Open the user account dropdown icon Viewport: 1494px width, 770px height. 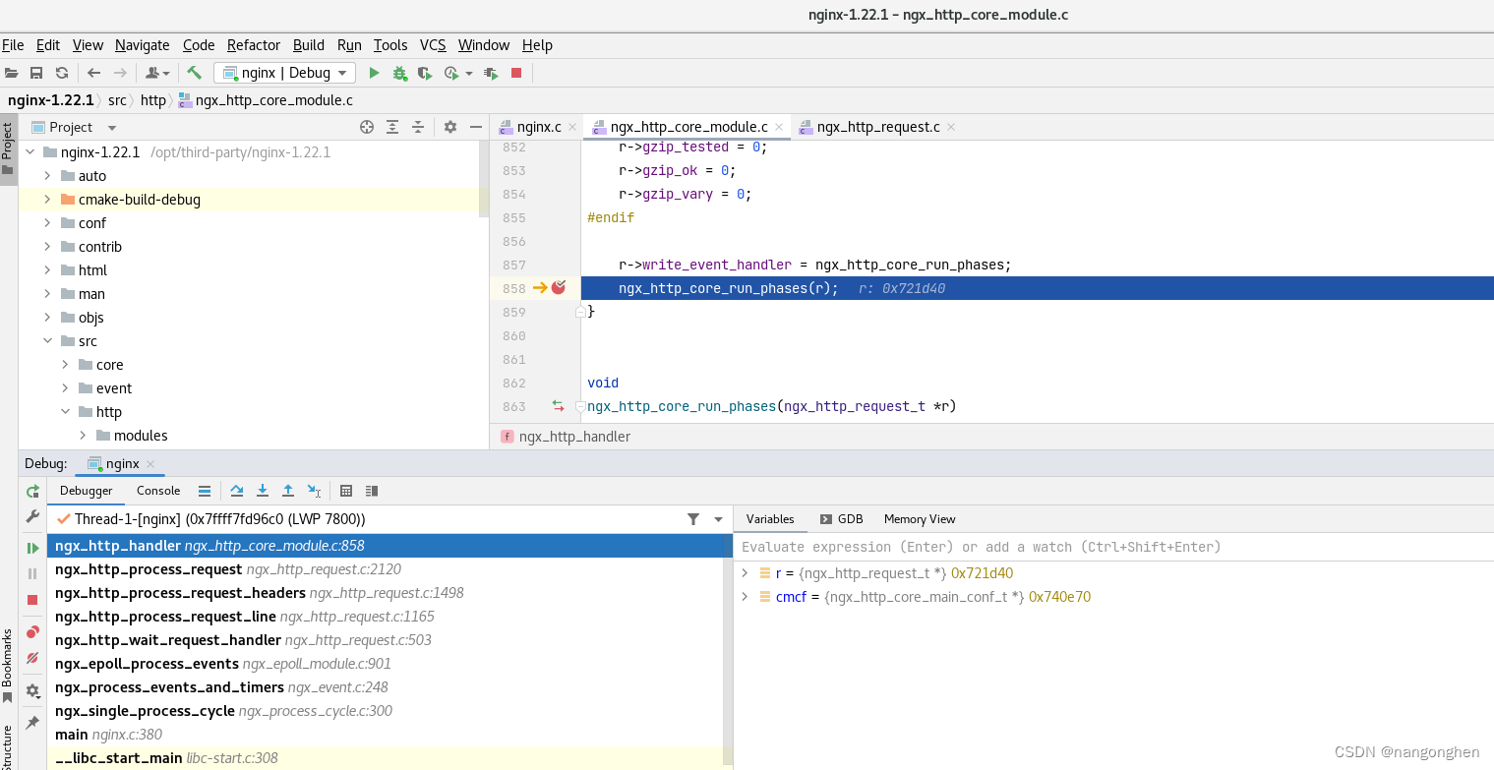click(157, 73)
